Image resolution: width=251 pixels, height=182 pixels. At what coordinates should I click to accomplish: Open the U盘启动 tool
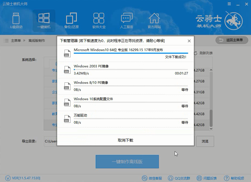(x=16, y=21)
